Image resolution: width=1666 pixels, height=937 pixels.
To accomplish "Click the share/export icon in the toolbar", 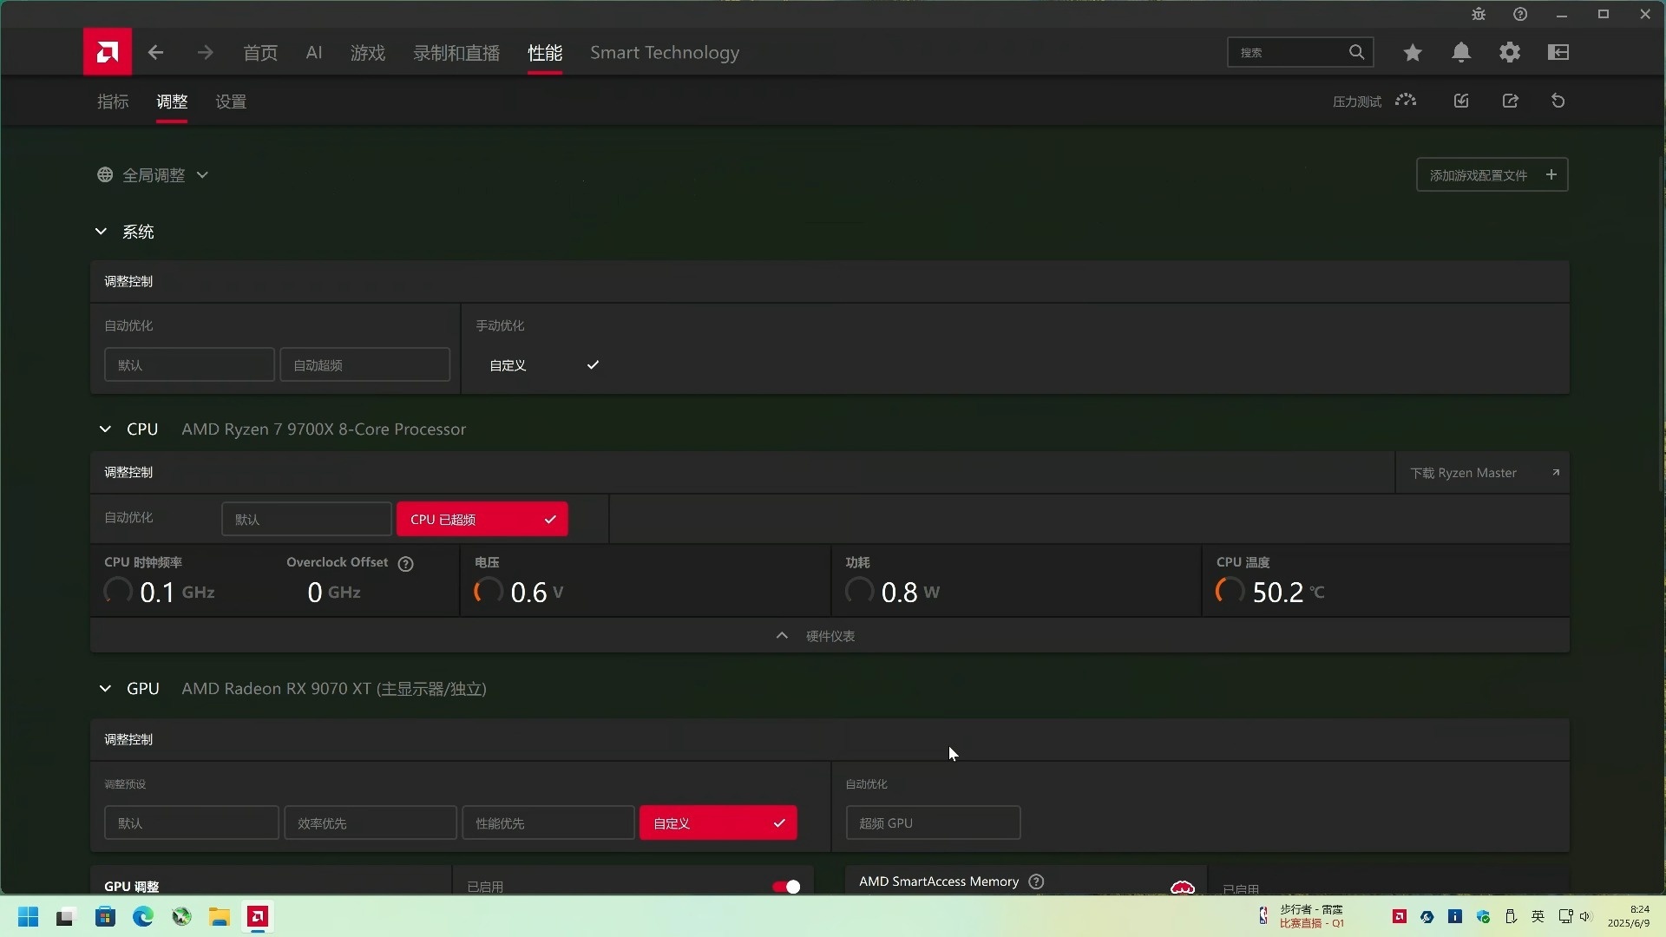I will point(1511,101).
